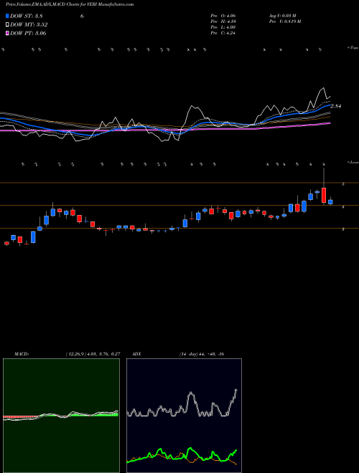The height and width of the screenshot is (473, 359).
Task: Open the green MACD histogram panel
Action: click(x=61, y=416)
